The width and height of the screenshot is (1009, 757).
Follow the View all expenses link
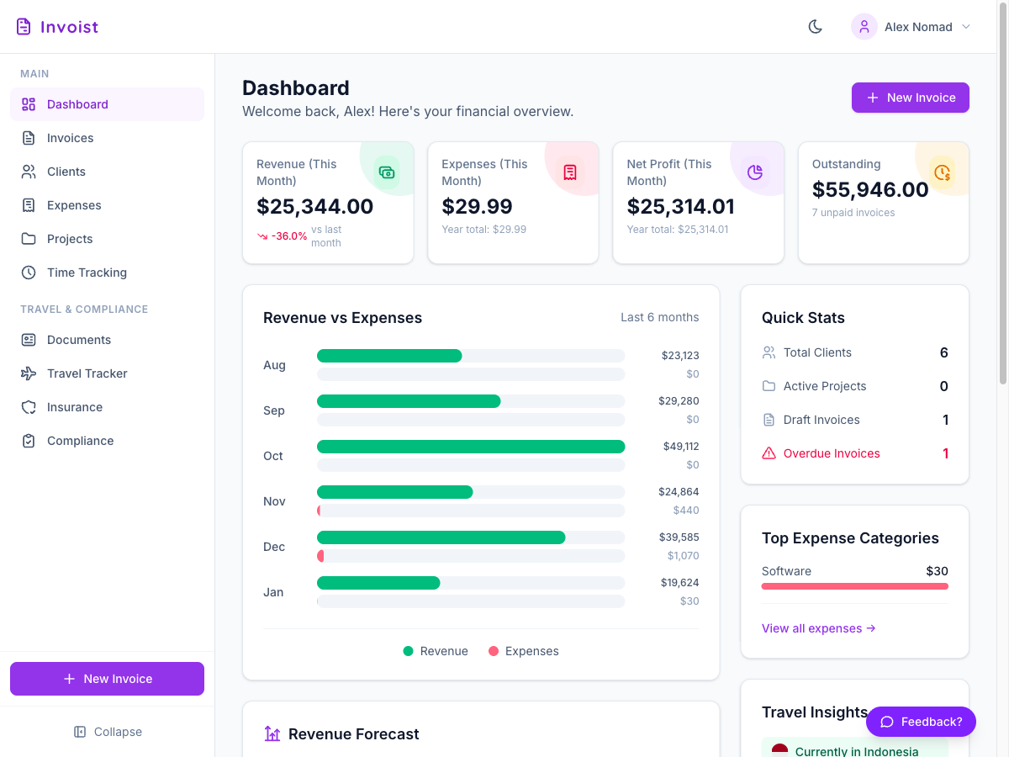819,628
